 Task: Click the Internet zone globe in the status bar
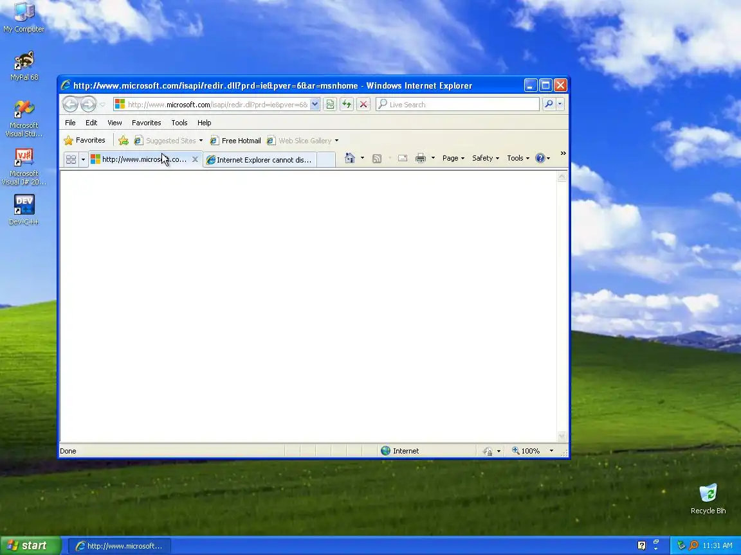[386, 451]
